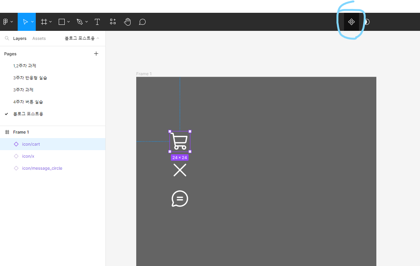Click the icon/cart component diamond icon
The height and width of the screenshot is (266, 420).
click(16, 144)
